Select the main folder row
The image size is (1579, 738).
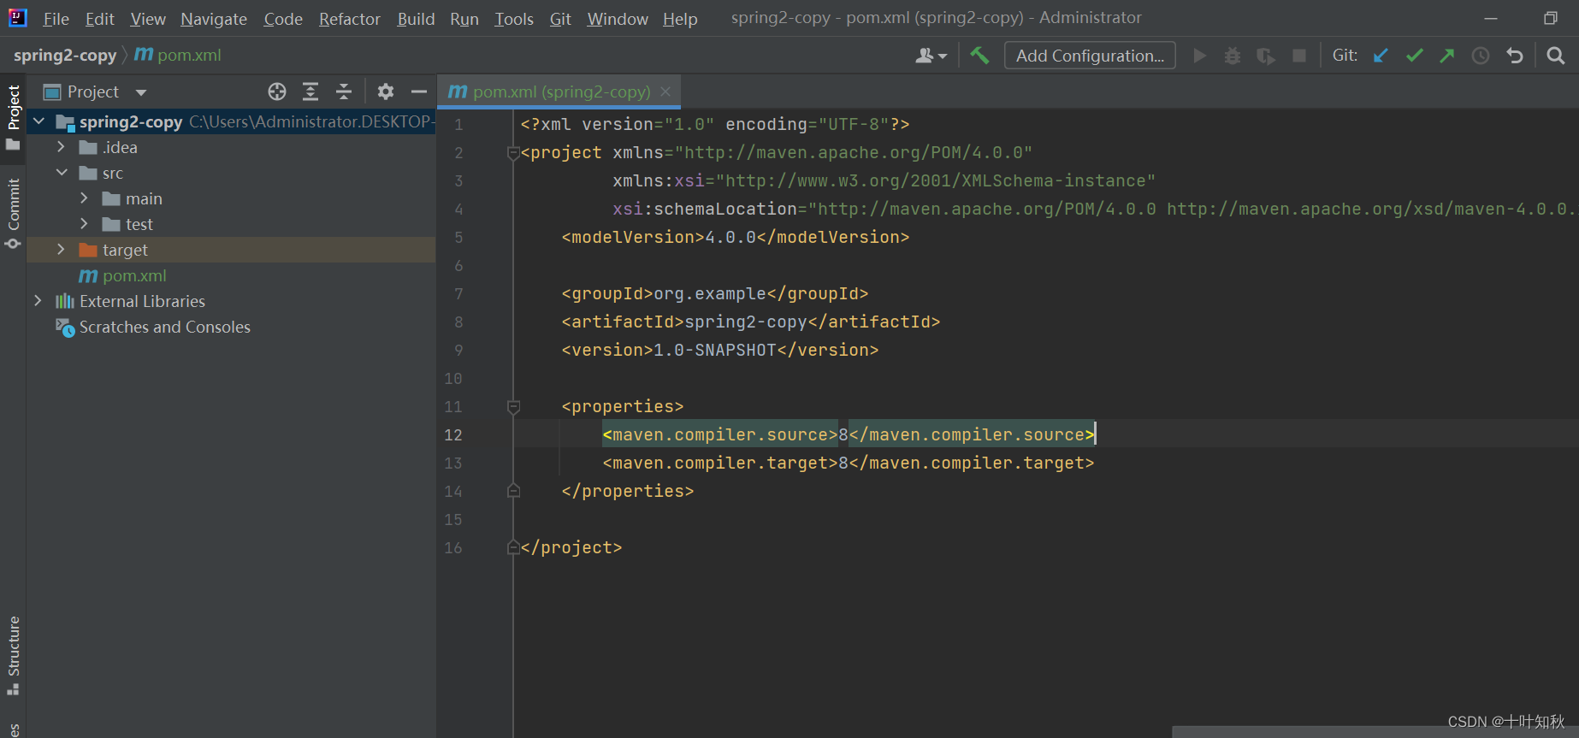coord(232,198)
